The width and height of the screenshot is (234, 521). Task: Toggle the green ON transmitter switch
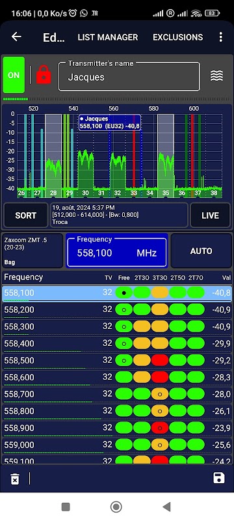pos(14,75)
